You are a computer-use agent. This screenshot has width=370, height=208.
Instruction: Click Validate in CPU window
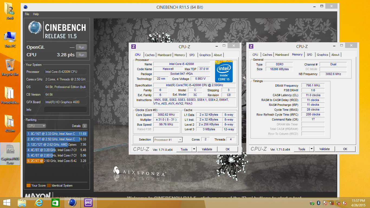coord(207,149)
